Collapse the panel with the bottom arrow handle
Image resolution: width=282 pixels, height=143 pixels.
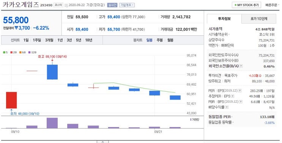tap(103, 142)
